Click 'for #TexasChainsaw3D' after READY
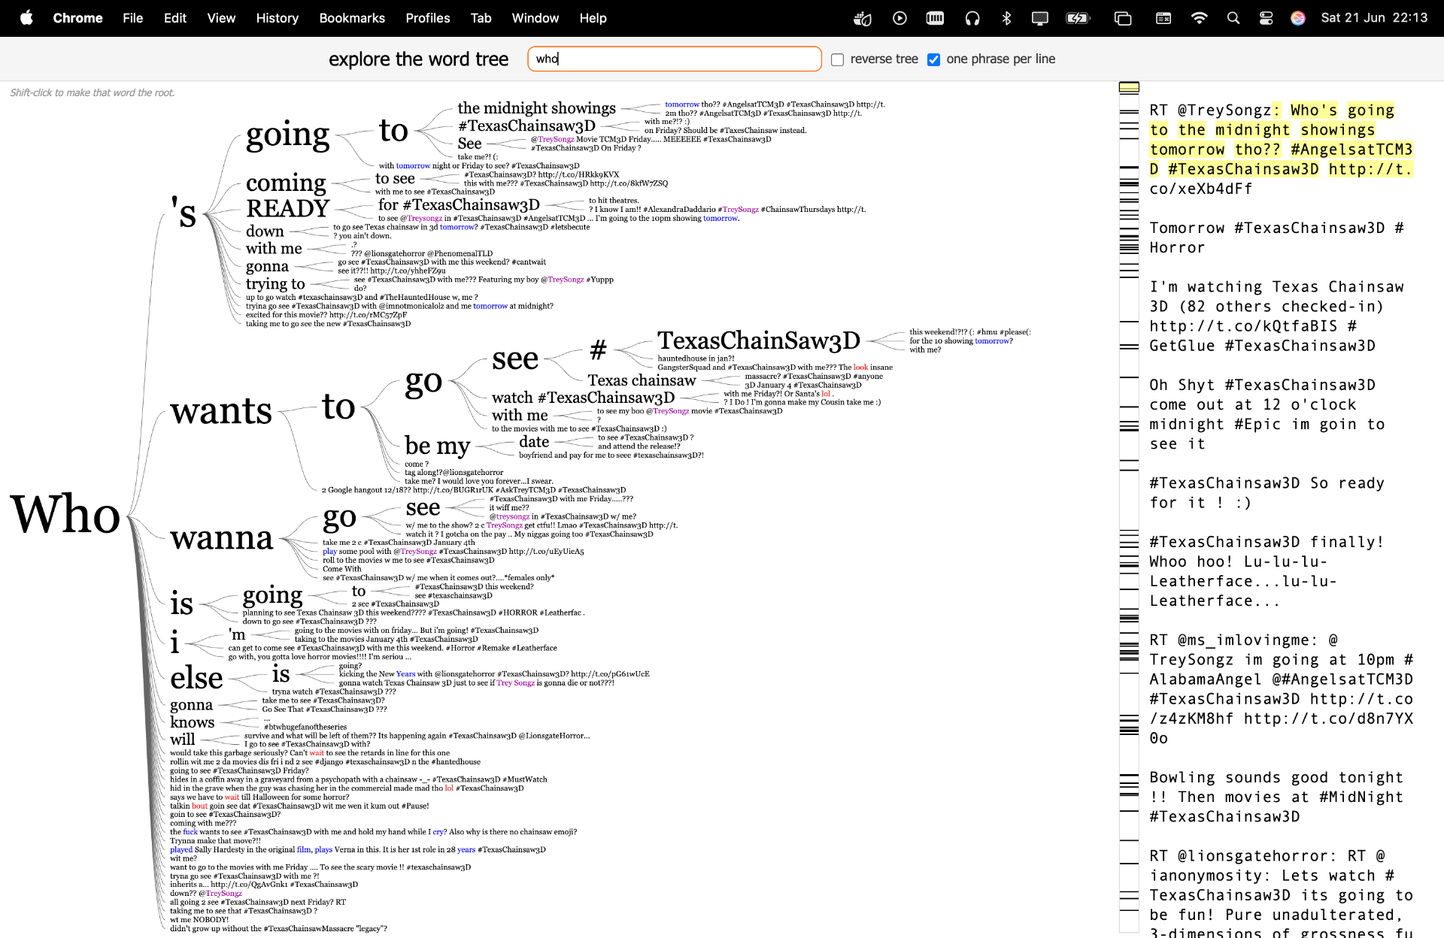1444x938 pixels. click(x=459, y=204)
